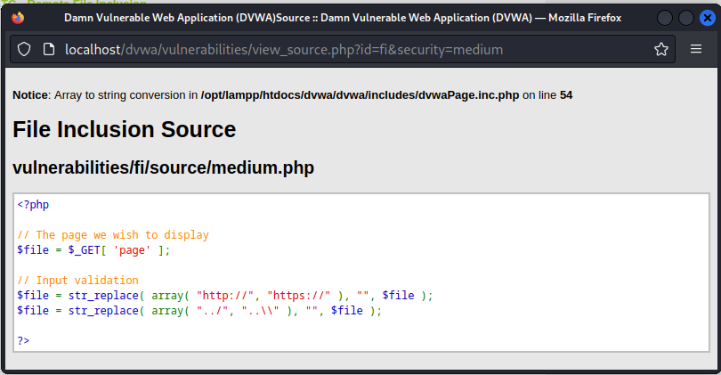Click the '// The page we wish to display' comment
The image size is (721, 375).
113,235
